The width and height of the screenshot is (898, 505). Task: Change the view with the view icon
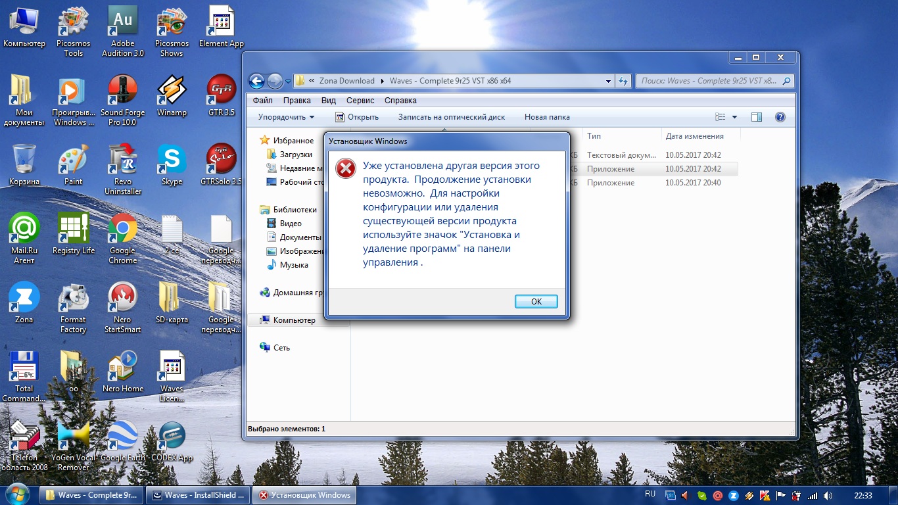pyautogui.click(x=720, y=117)
